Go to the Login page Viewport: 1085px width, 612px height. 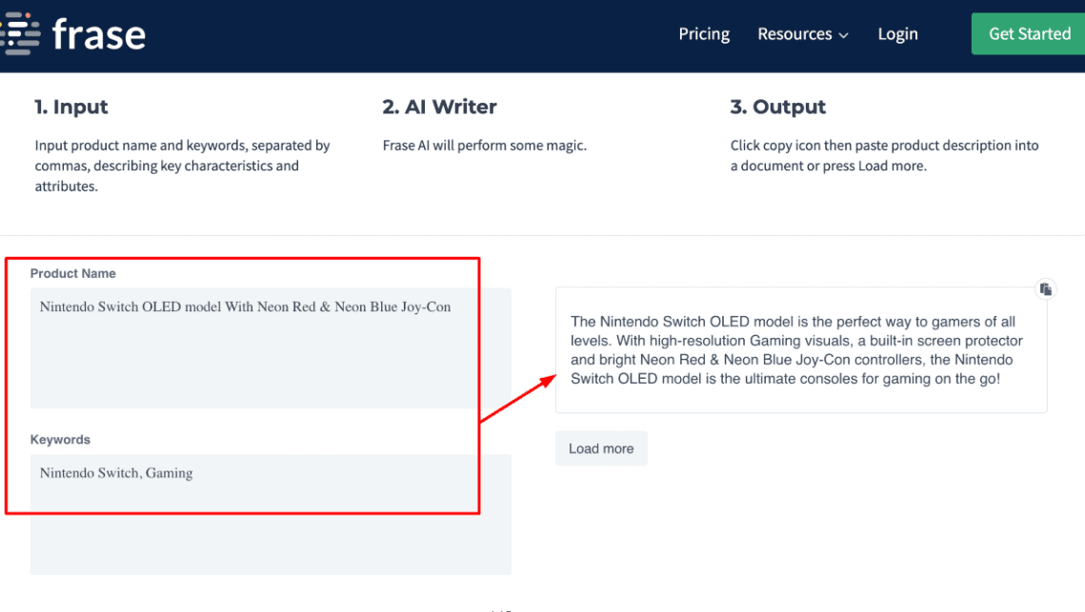[897, 34]
